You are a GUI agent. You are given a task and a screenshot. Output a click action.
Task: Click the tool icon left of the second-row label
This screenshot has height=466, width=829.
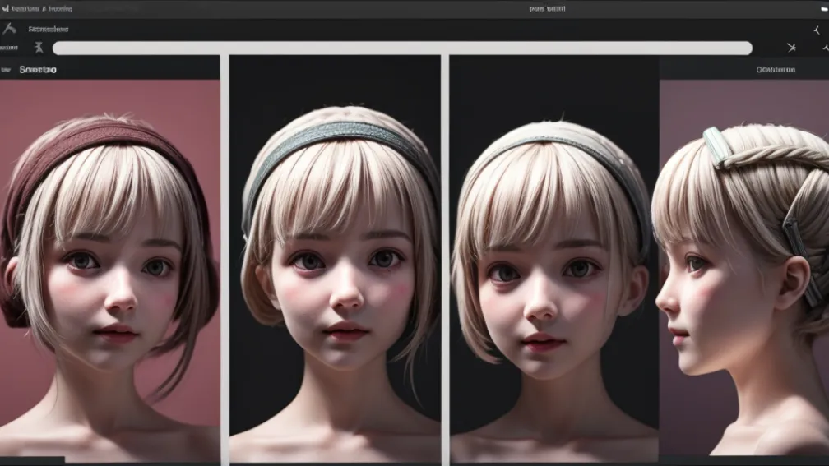pos(9,28)
